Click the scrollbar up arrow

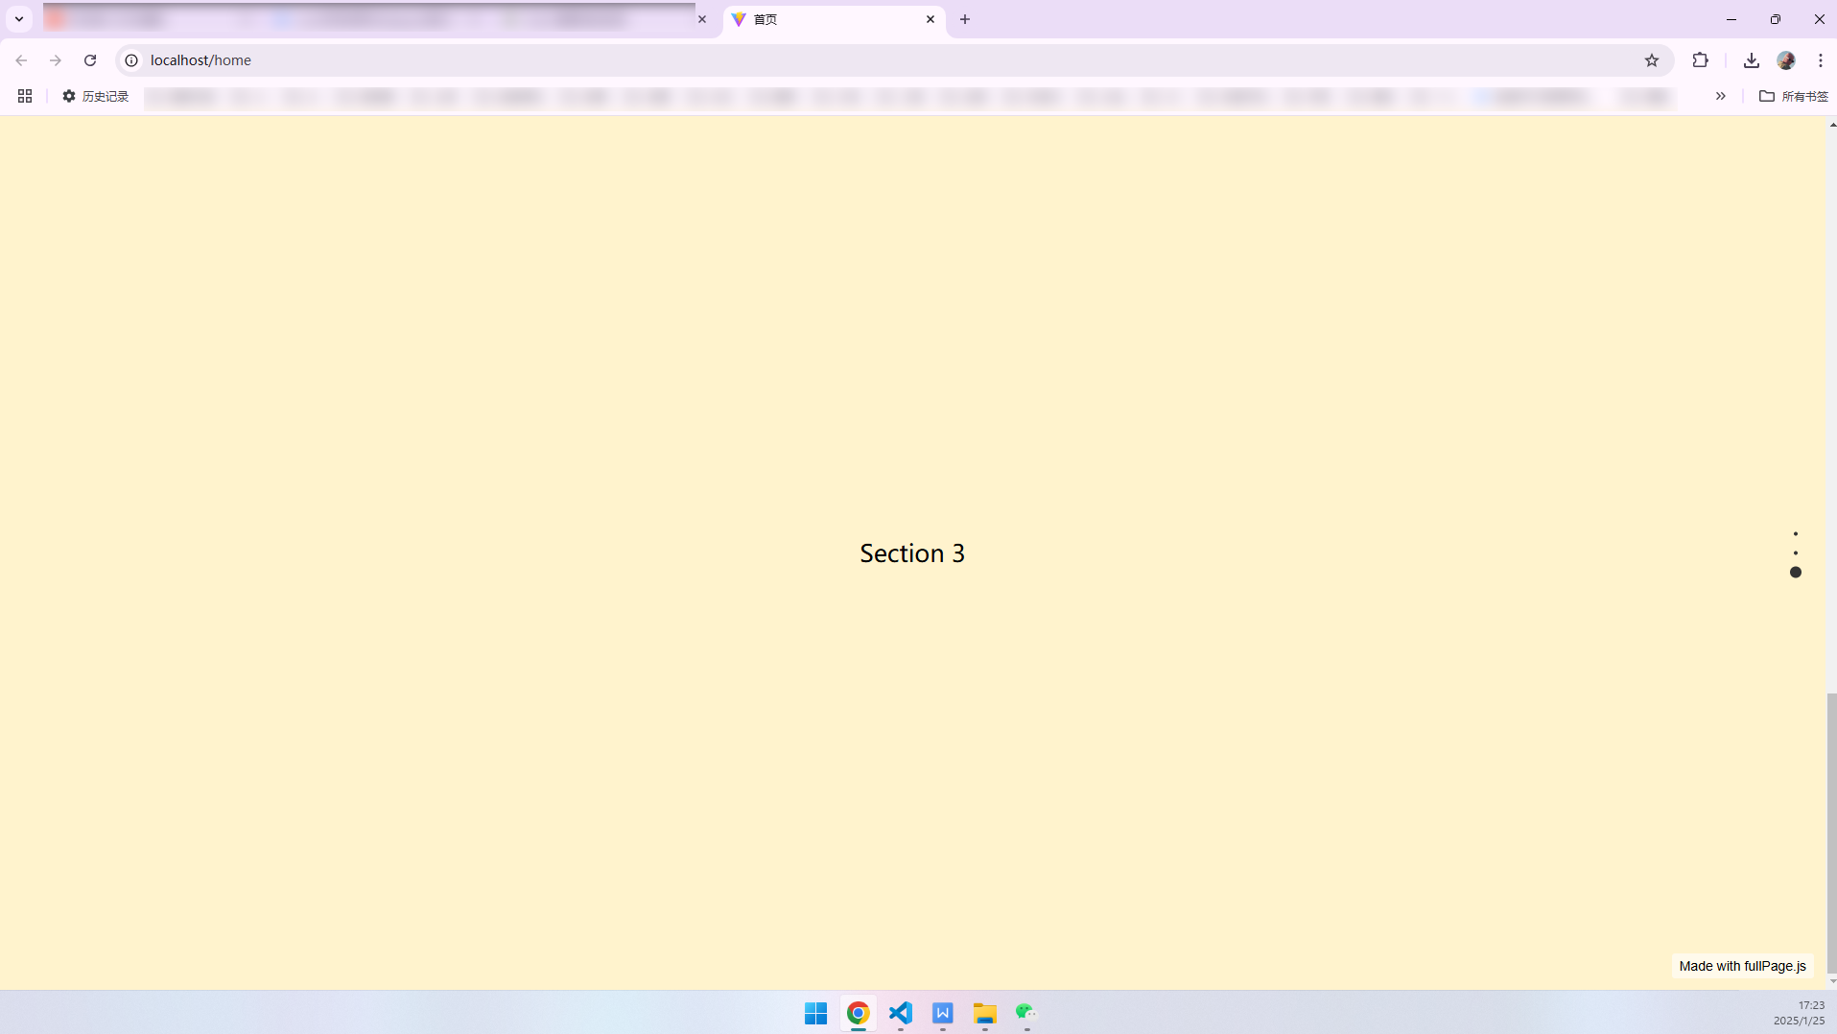coord(1832,125)
